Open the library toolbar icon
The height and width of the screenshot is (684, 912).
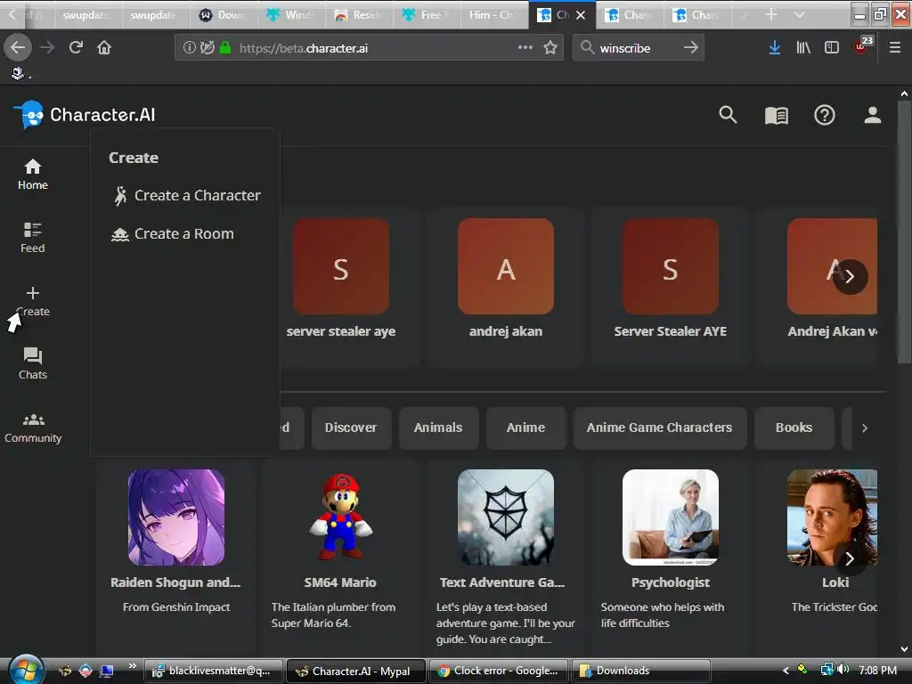[803, 48]
